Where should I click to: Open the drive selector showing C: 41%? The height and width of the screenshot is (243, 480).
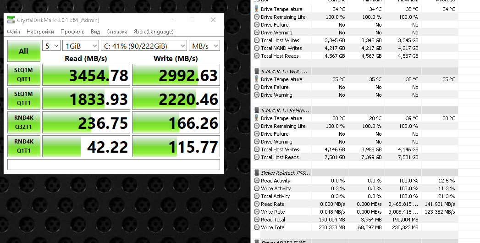(x=144, y=46)
